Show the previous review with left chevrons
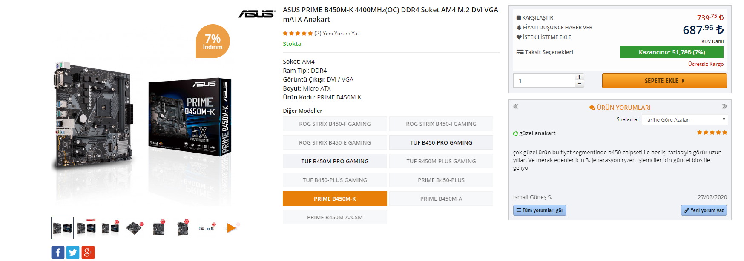Image resolution: width=744 pixels, height=261 pixels. pos(516,106)
